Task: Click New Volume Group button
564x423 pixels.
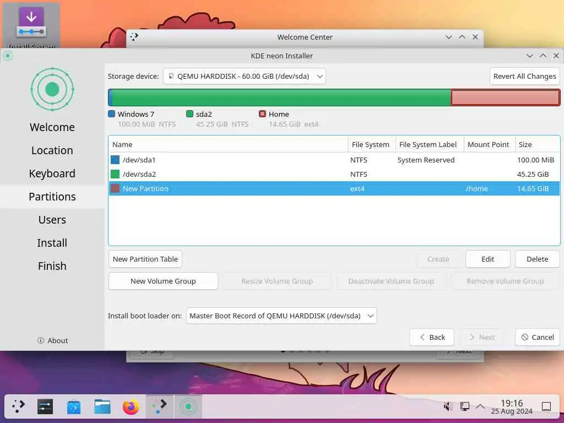Action: pos(163,281)
